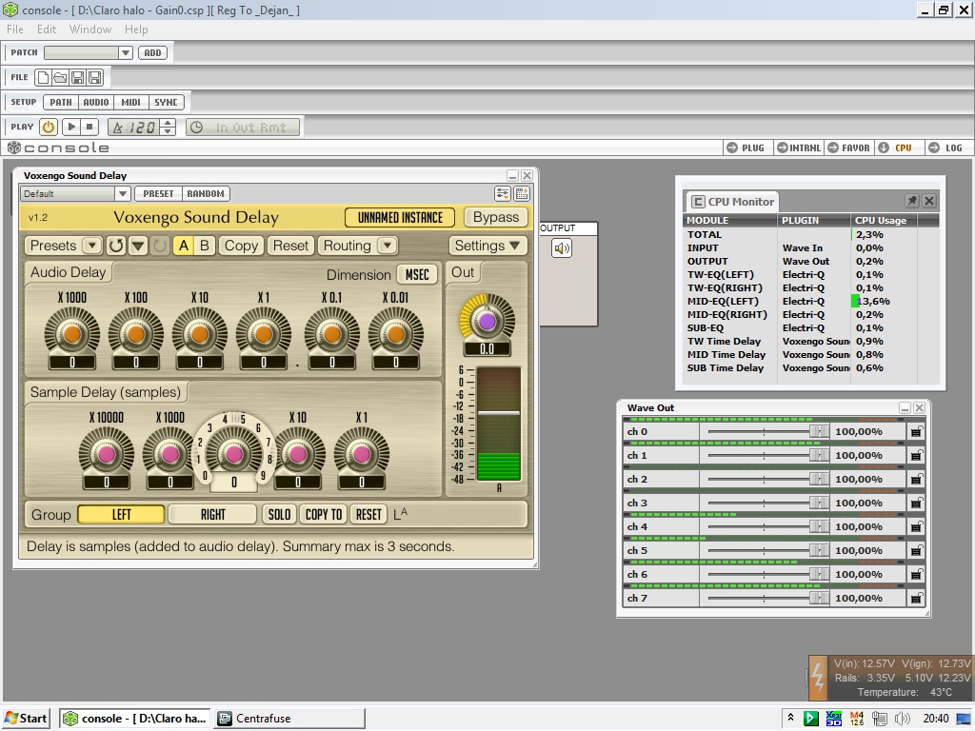Click the UNNAMED INSTANCE button

401,218
